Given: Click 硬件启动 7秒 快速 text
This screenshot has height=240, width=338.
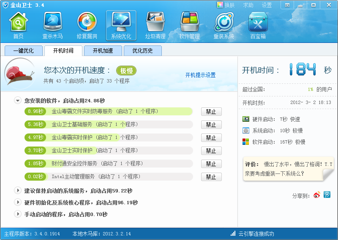Looking at the screenshot, I should click(276, 119).
